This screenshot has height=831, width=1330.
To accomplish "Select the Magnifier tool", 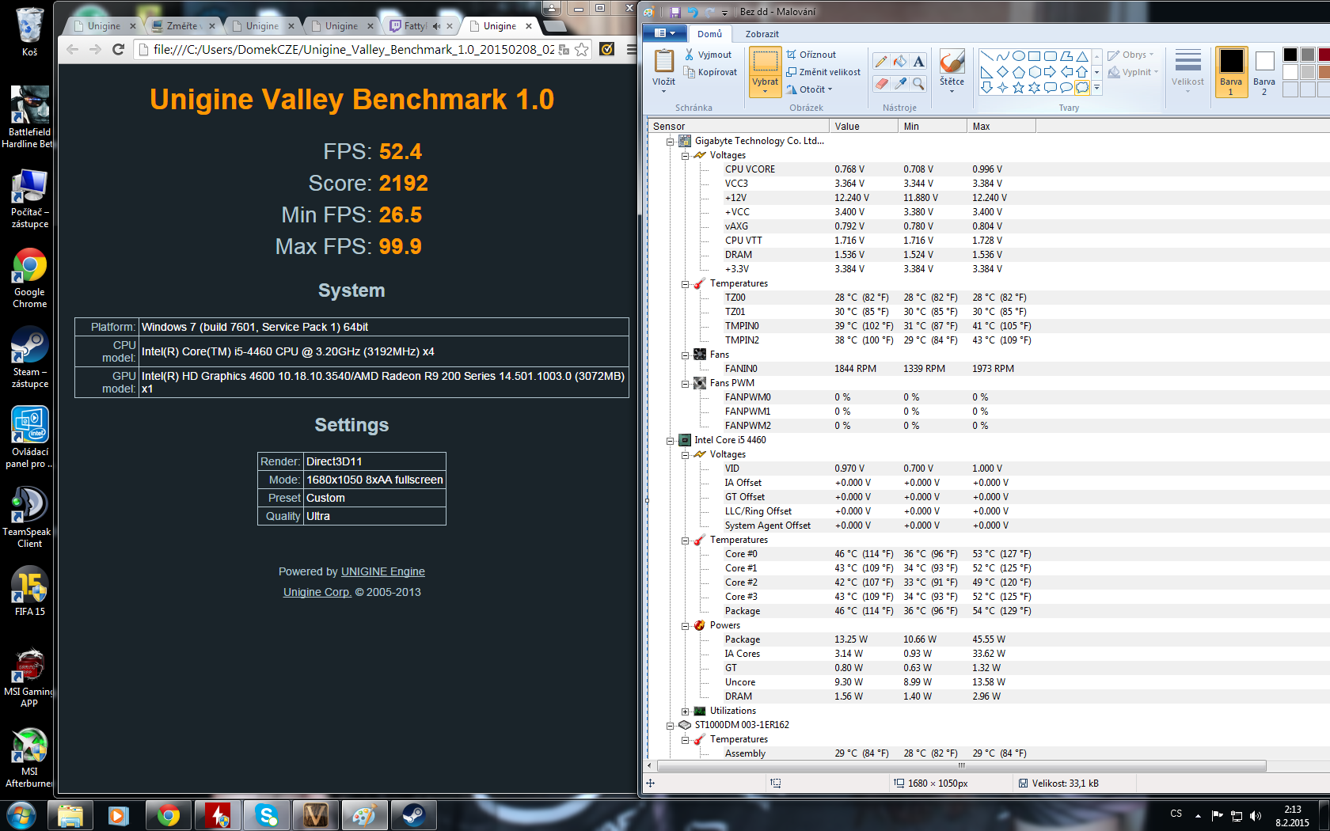I will (x=918, y=83).
